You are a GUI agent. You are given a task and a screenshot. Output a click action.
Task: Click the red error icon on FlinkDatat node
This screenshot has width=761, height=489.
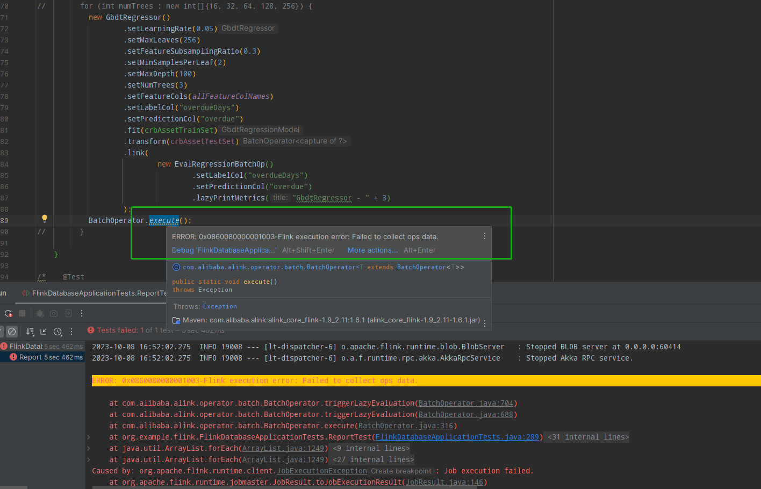(4, 347)
